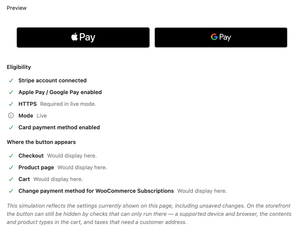Click checkmark beside Change payment method row

click(x=11, y=191)
